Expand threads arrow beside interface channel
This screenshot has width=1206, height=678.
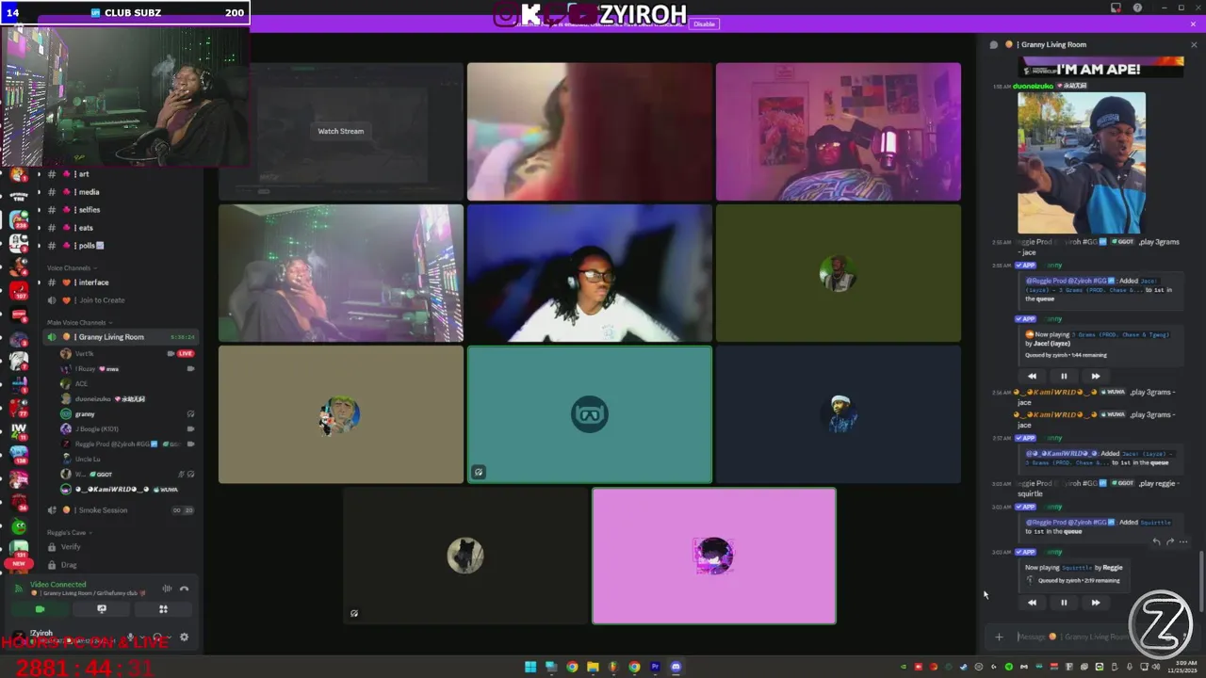[39, 282]
